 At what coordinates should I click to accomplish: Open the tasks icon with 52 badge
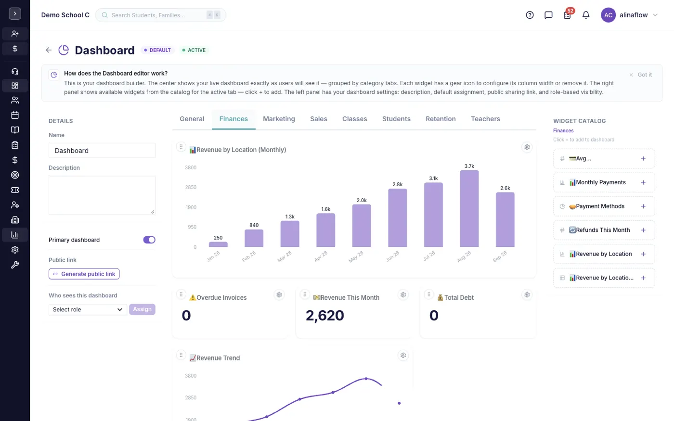[x=567, y=15]
